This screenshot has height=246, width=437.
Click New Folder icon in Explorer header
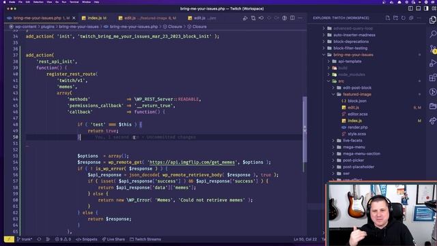(x=395, y=18)
